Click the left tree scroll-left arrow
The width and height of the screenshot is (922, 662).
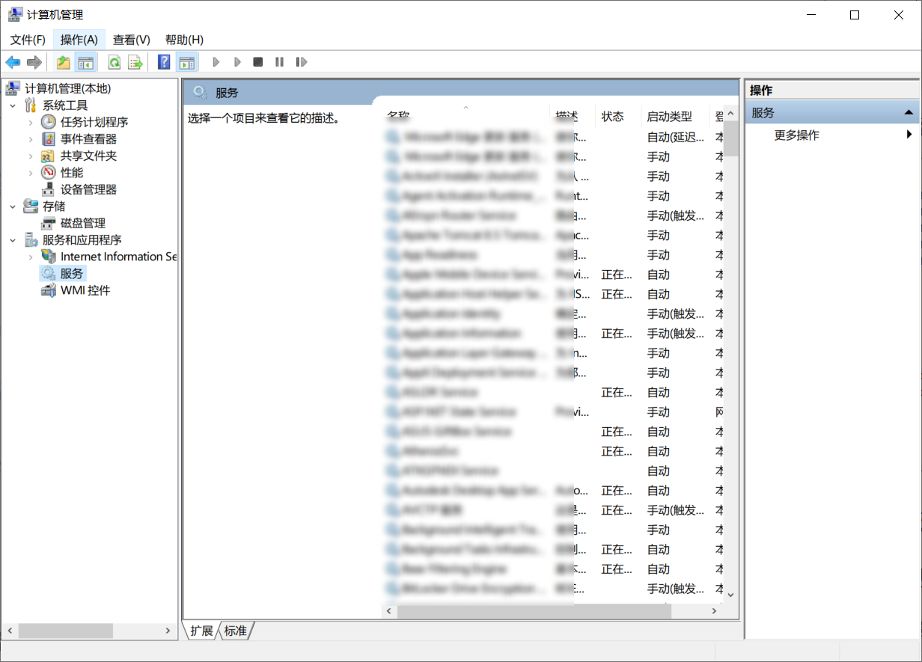click(x=10, y=631)
